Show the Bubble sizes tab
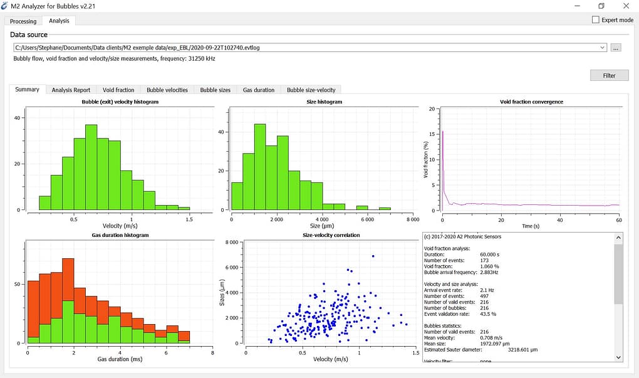Screen dimensions: 639x378 point(216,90)
